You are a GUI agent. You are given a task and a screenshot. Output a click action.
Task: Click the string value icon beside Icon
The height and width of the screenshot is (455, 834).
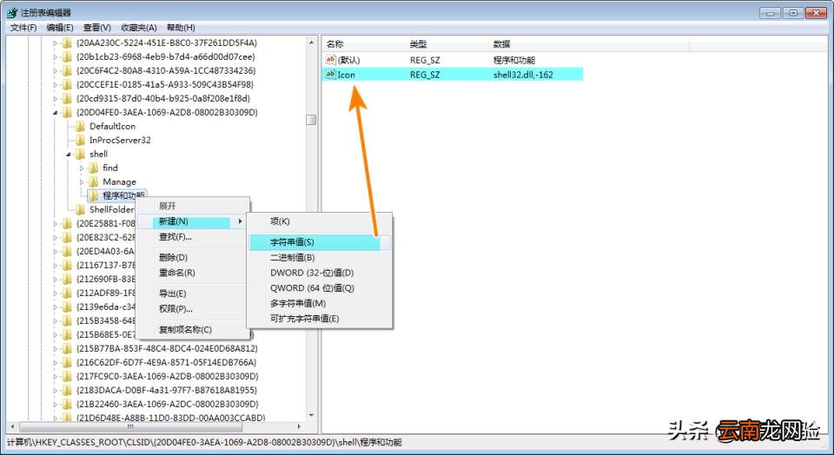(330, 75)
